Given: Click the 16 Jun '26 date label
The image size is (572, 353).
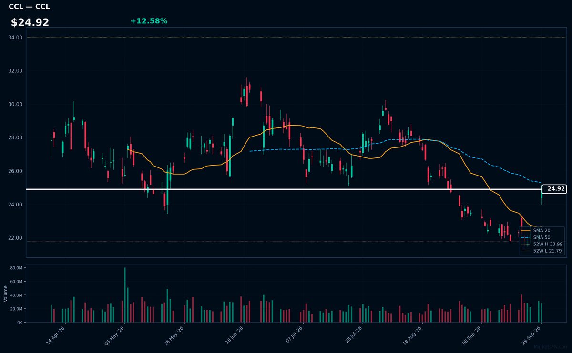Looking at the screenshot, I should coord(235,334).
